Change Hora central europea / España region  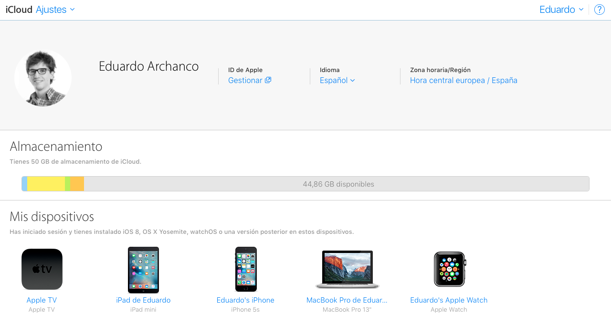click(x=464, y=80)
